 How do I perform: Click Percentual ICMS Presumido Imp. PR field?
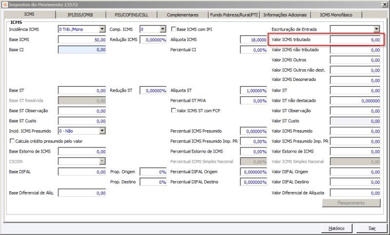253,141
